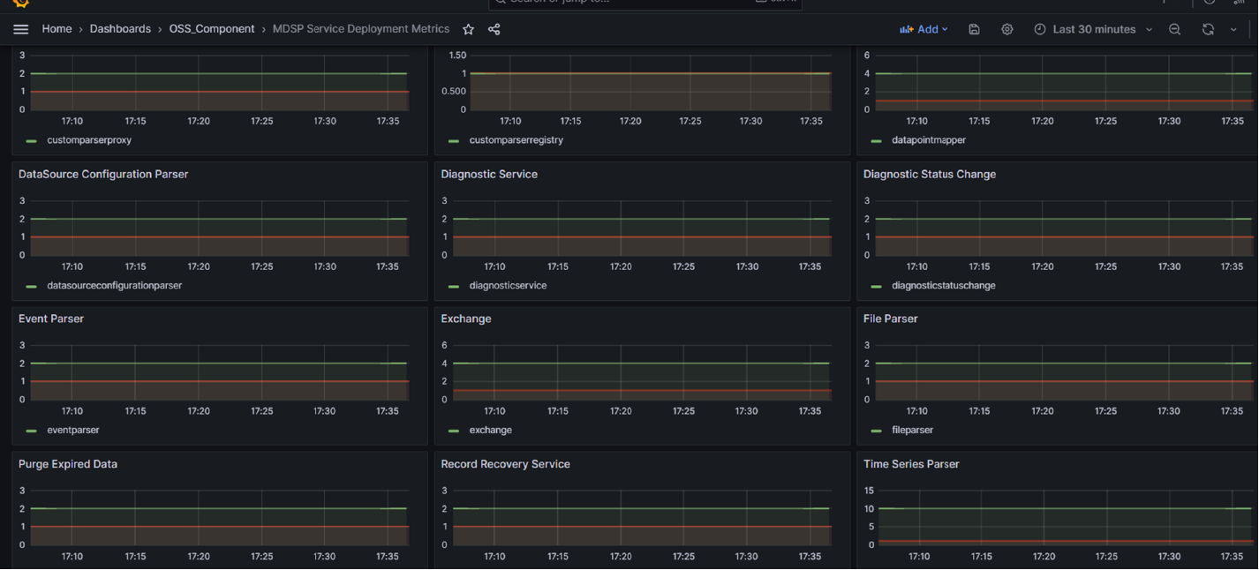Open dashboard settings gear icon
The image size is (1259, 570).
pos(1007,29)
